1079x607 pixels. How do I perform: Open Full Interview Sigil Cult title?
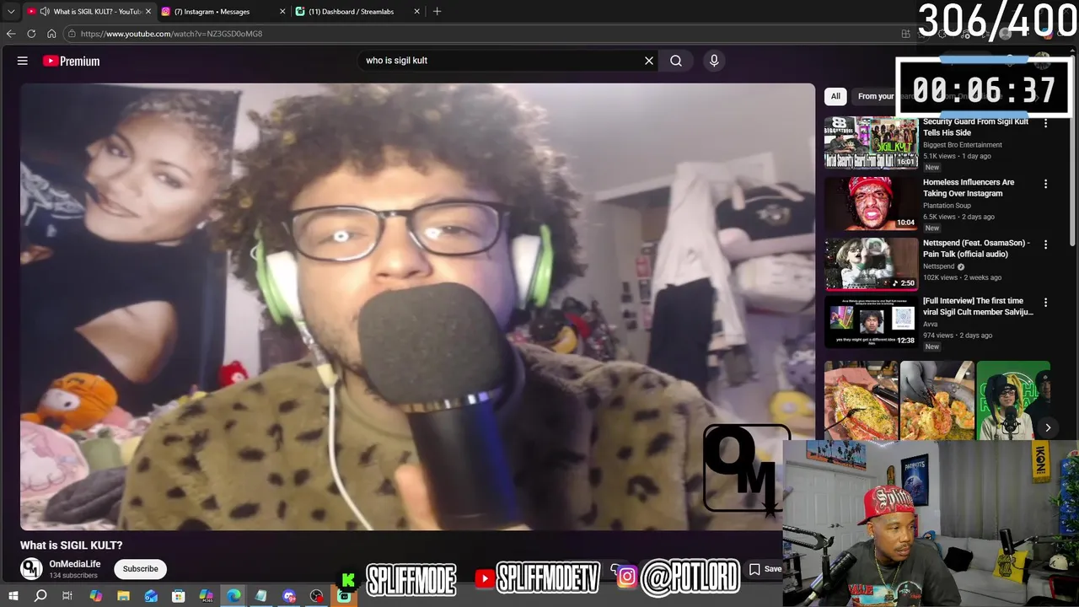tap(978, 306)
